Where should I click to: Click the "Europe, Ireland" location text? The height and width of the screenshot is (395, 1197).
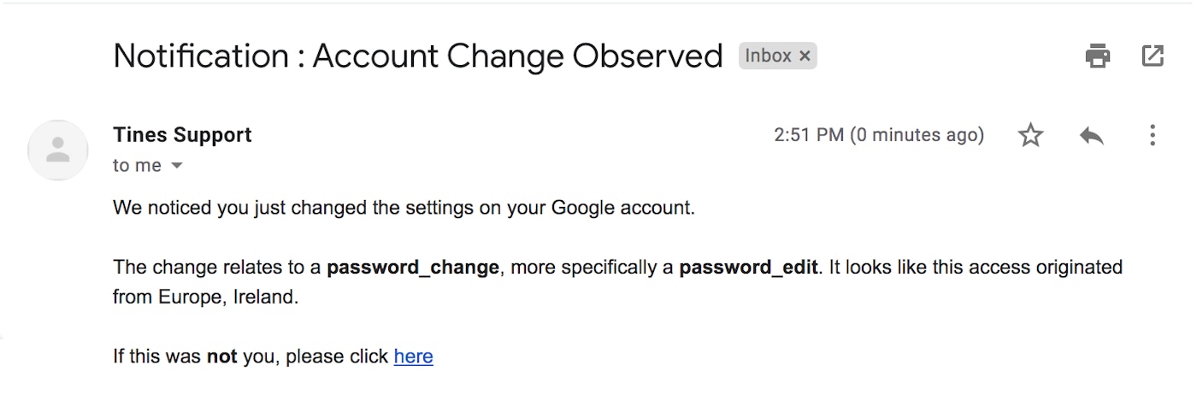[228, 298]
